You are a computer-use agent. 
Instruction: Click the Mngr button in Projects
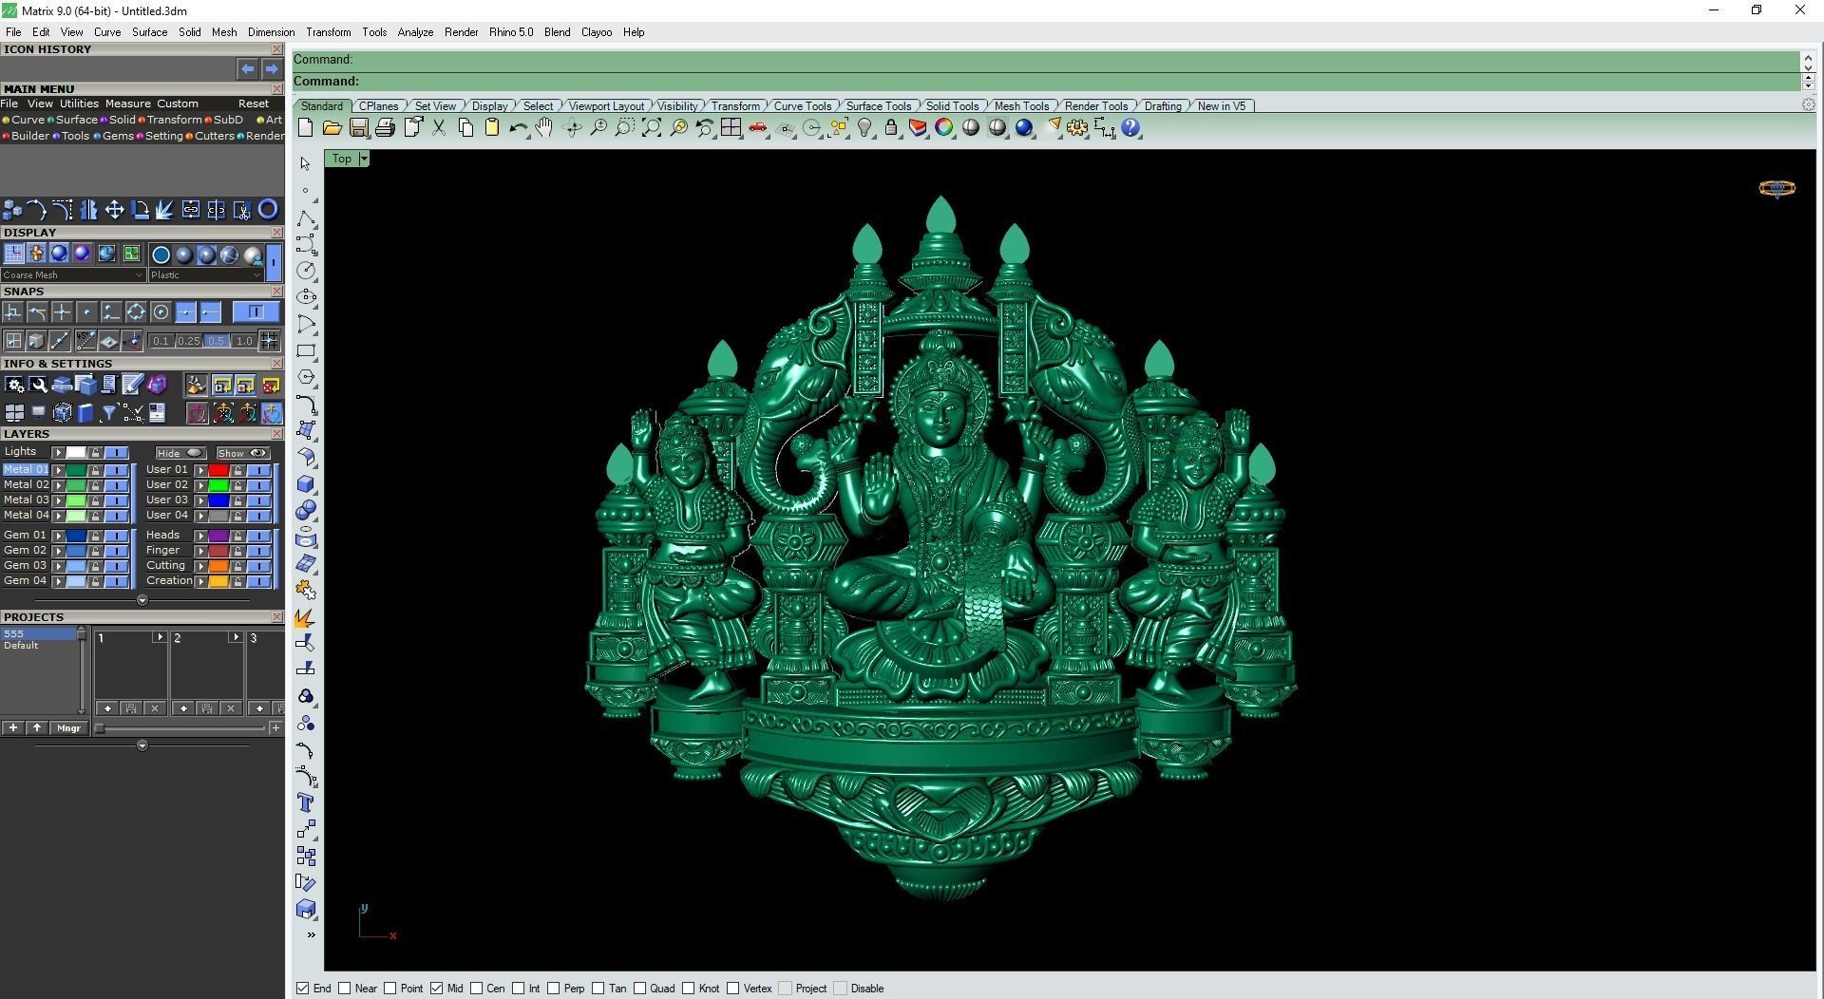68,728
